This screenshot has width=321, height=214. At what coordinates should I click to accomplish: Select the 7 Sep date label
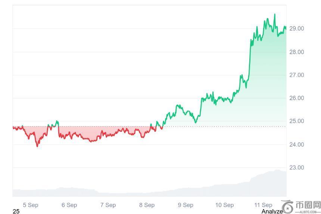point(108,205)
